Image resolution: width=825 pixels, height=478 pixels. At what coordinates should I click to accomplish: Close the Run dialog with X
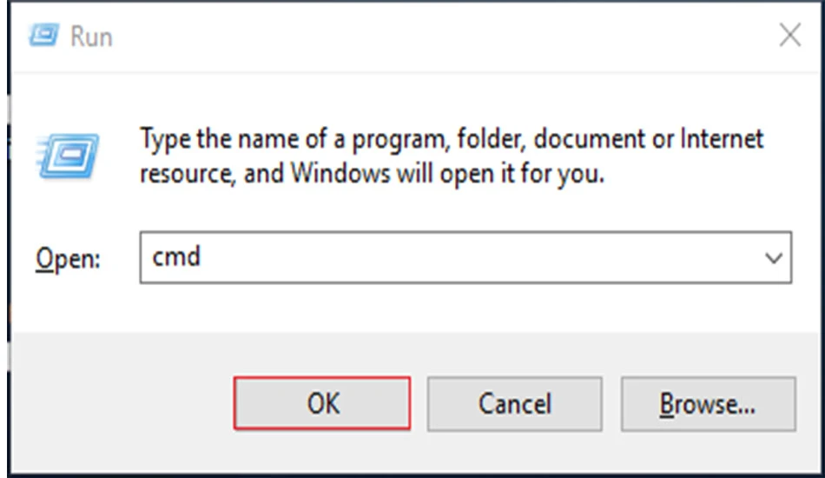pyautogui.click(x=789, y=36)
